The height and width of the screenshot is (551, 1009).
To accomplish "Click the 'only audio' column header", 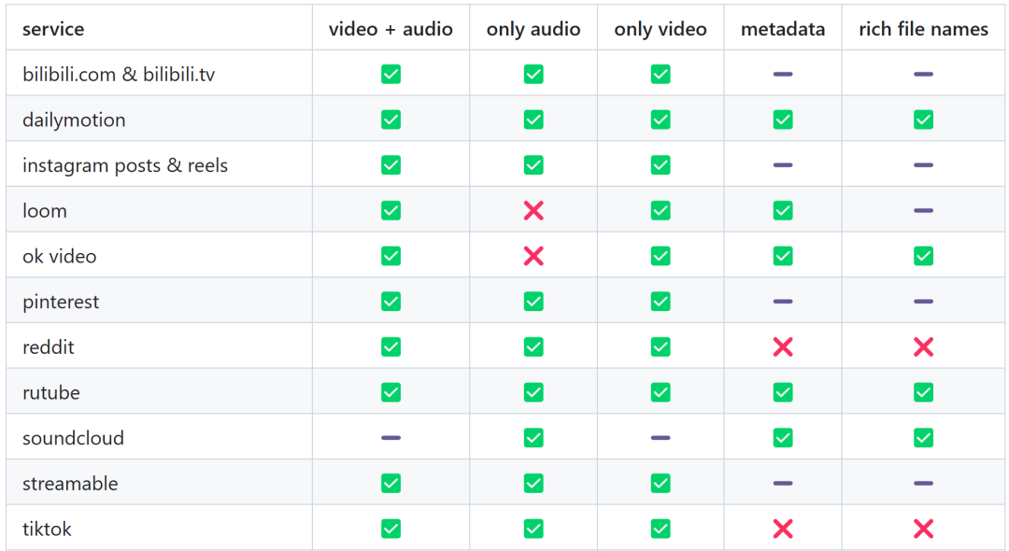I will (x=533, y=29).
